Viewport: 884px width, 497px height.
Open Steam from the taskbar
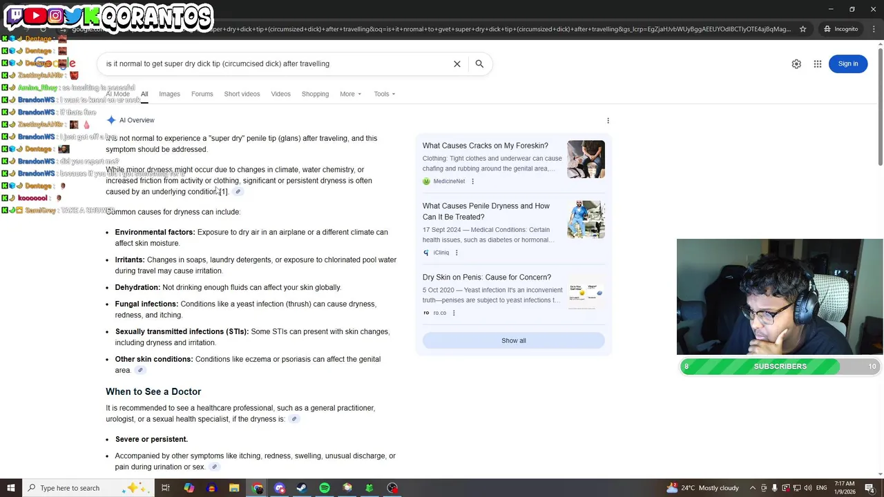[x=302, y=488]
